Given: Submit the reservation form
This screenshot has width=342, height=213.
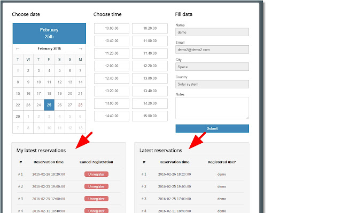Looking at the screenshot, I should coord(212,128).
